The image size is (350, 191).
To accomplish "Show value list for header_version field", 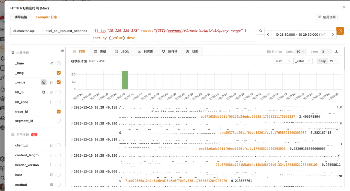I will 52,165.
